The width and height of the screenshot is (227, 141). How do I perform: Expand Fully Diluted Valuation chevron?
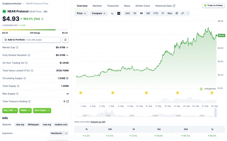pos(67,55)
